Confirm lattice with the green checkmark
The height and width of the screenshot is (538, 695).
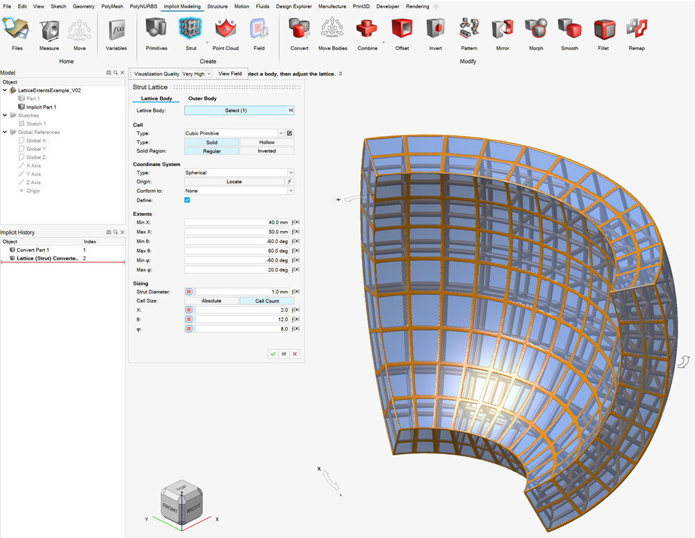click(x=273, y=354)
